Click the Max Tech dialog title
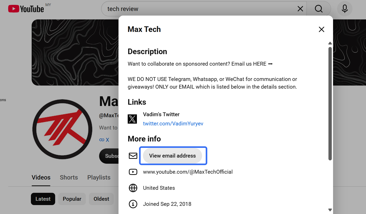Image resolution: width=366 pixels, height=214 pixels. (144, 29)
